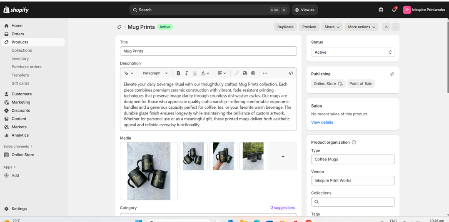Open the Status dropdown showing Active
Screen dimensions: 449x222
353,52
